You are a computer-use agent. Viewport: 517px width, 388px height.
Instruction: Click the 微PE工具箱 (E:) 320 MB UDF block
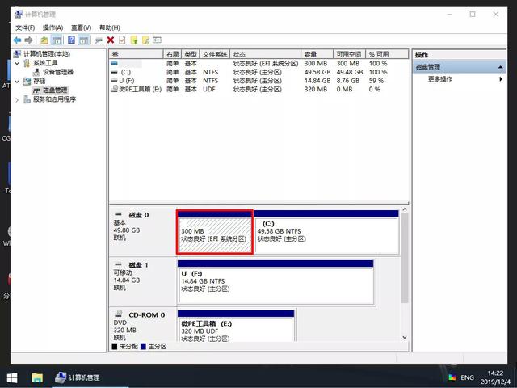[x=236, y=326]
